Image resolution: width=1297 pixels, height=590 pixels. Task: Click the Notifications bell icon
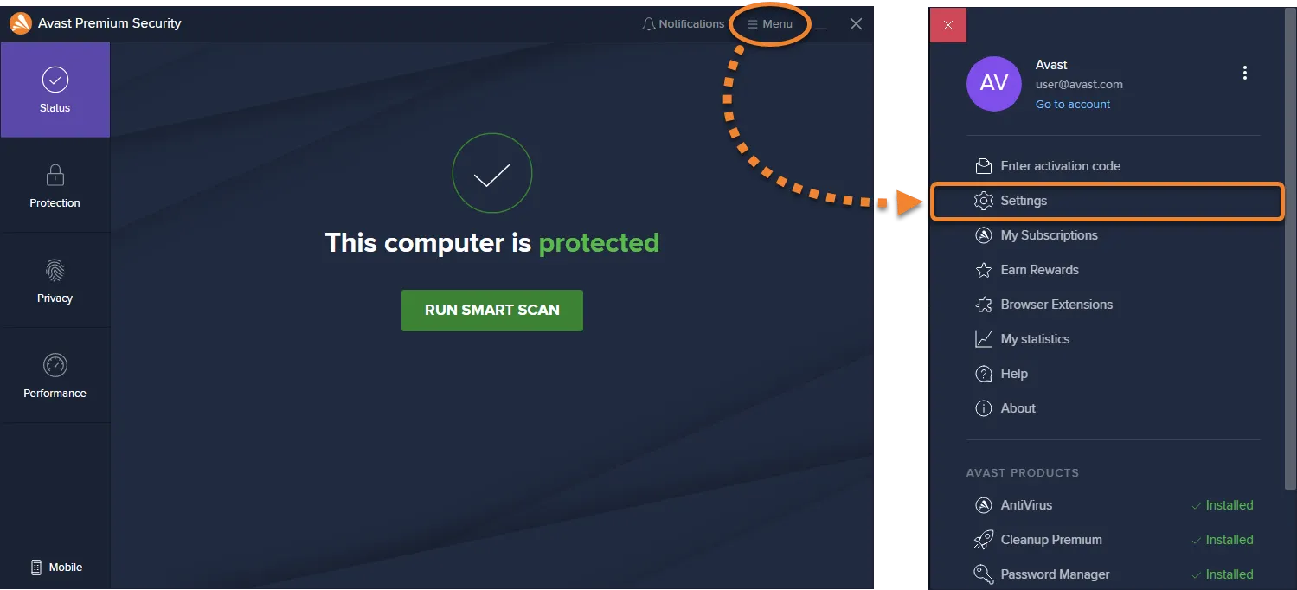click(x=648, y=24)
